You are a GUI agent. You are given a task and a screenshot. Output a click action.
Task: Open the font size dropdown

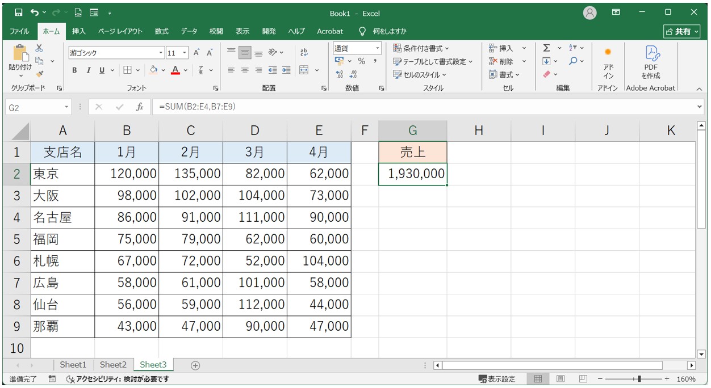click(x=185, y=53)
